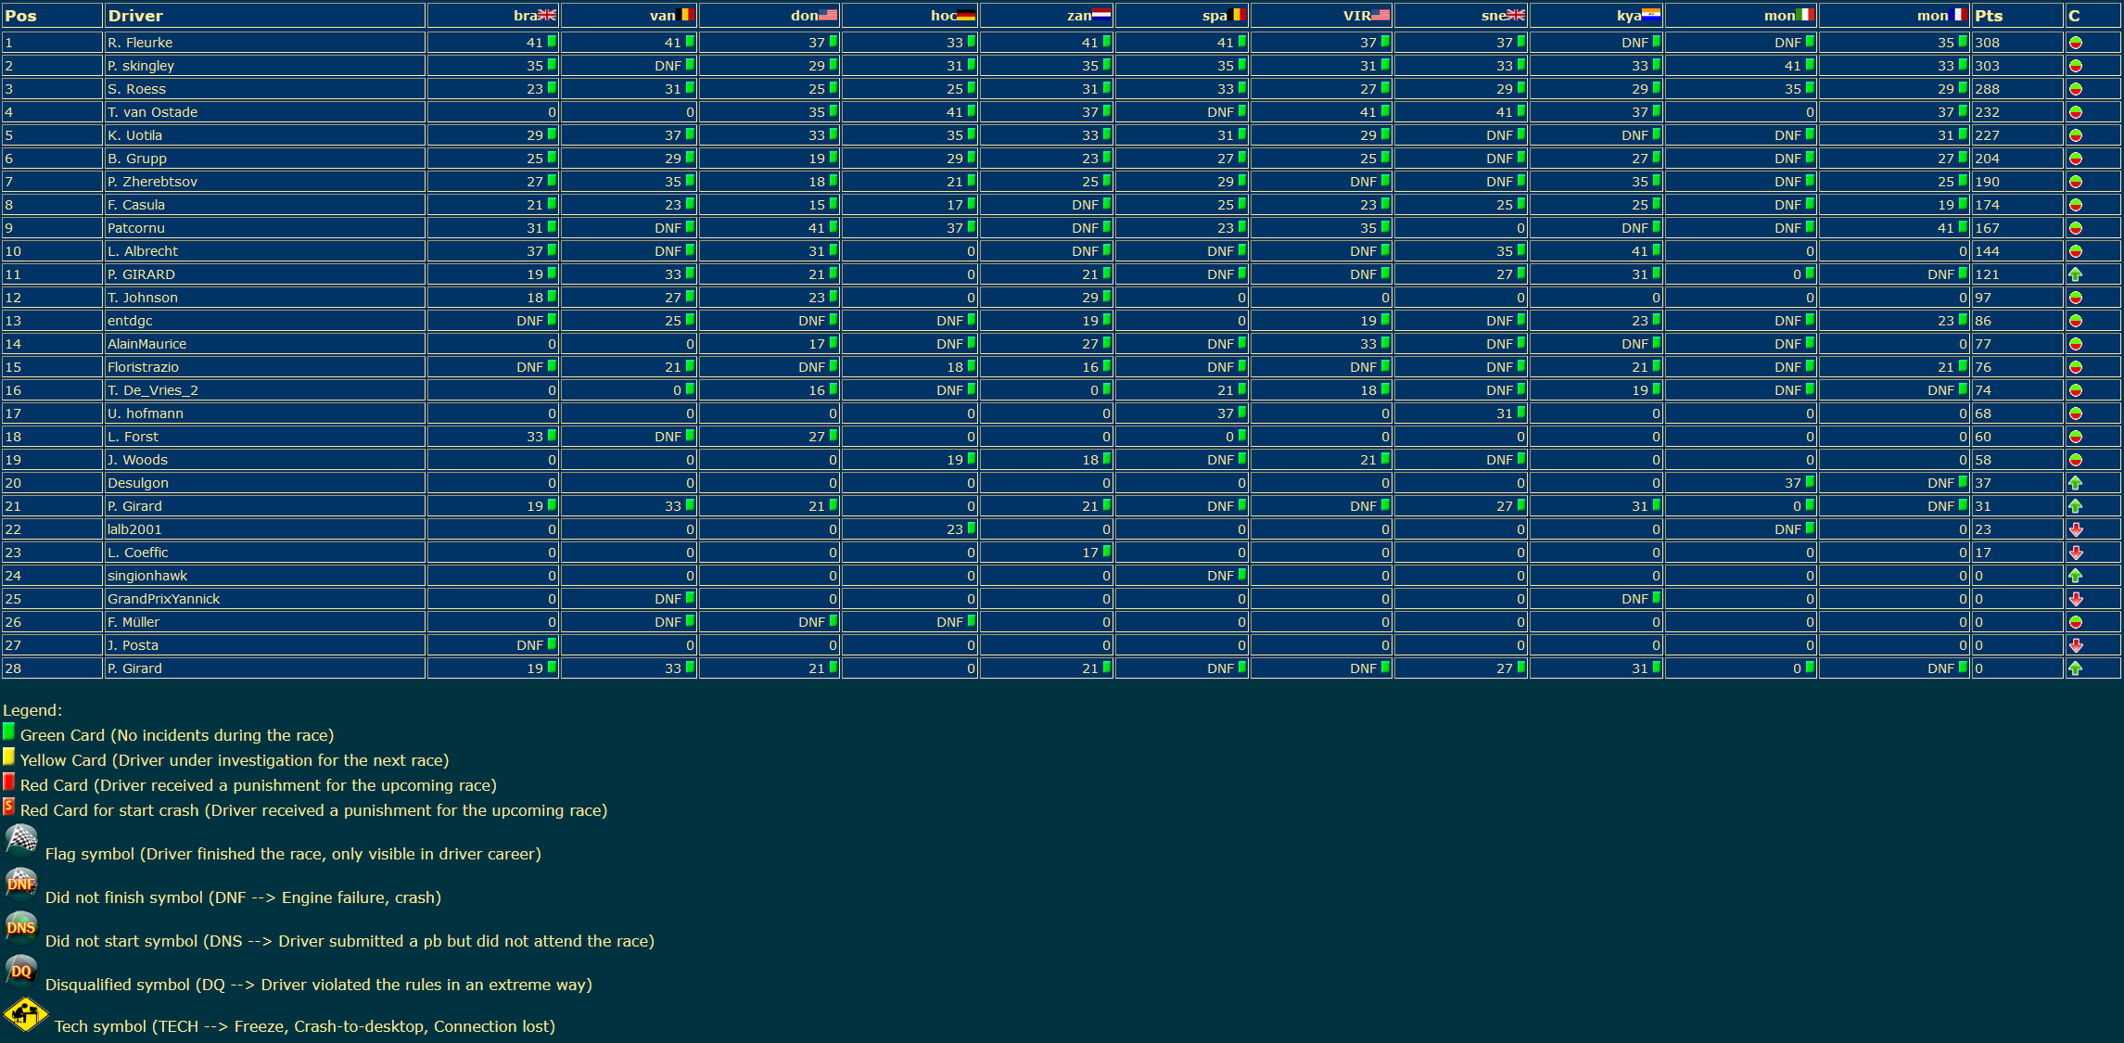Click the Red Card start crash legend icon
This screenshot has width=2124, height=1043.
[8, 806]
